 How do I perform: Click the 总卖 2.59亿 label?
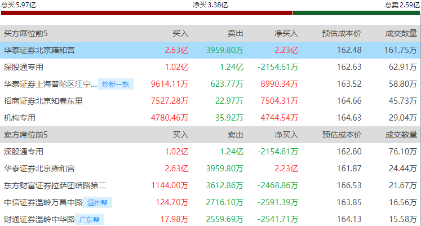[402, 5]
